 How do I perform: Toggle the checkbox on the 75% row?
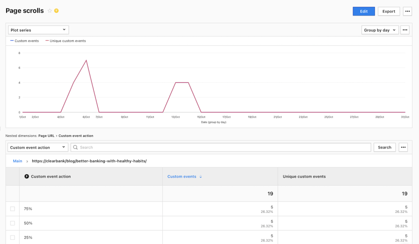pyautogui.click(x=13, y=208)
